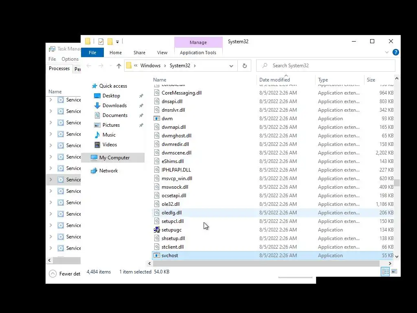
Task: Click the dwm application file icon
Action: [x=157, y=119]
